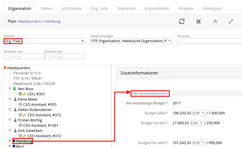Click the target icon under Stefan Rodensteiner
This screenshot has width=242, height=149.
[x=20, y=115]
